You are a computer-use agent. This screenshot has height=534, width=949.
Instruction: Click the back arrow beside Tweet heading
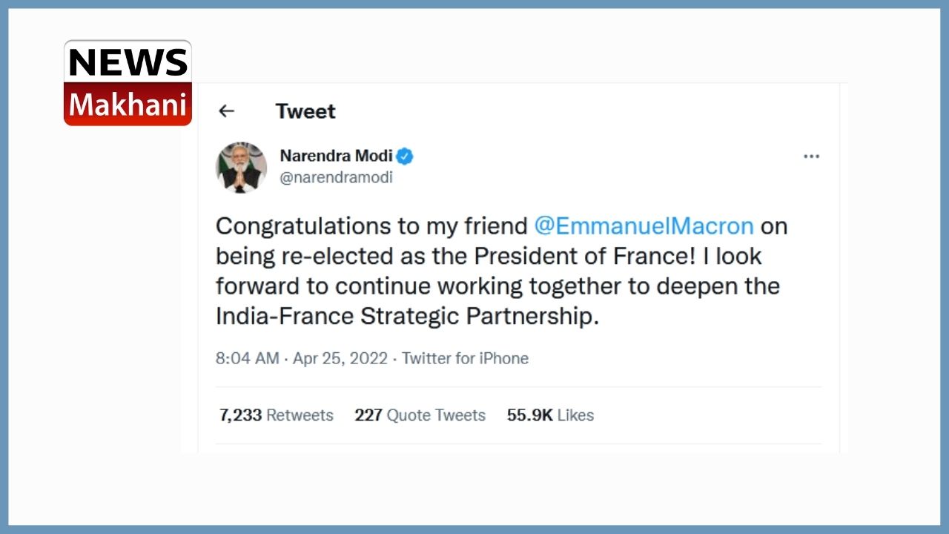coord(226,111)
